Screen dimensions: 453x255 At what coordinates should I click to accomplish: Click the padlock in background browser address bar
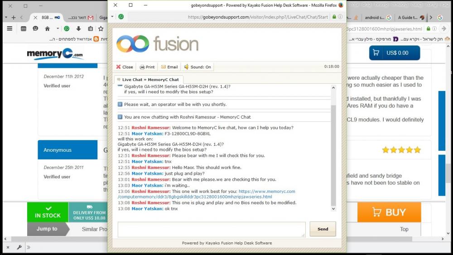429,29
